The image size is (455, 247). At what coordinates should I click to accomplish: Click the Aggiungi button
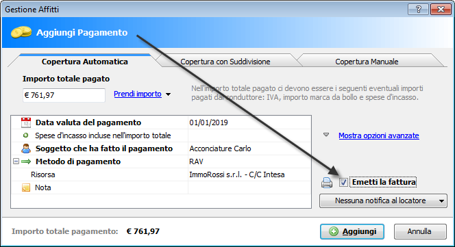click(352, 231)
